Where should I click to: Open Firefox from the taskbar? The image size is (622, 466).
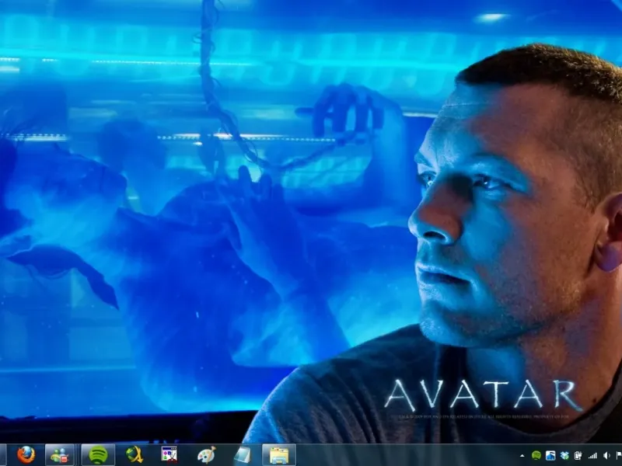[26, 455]
